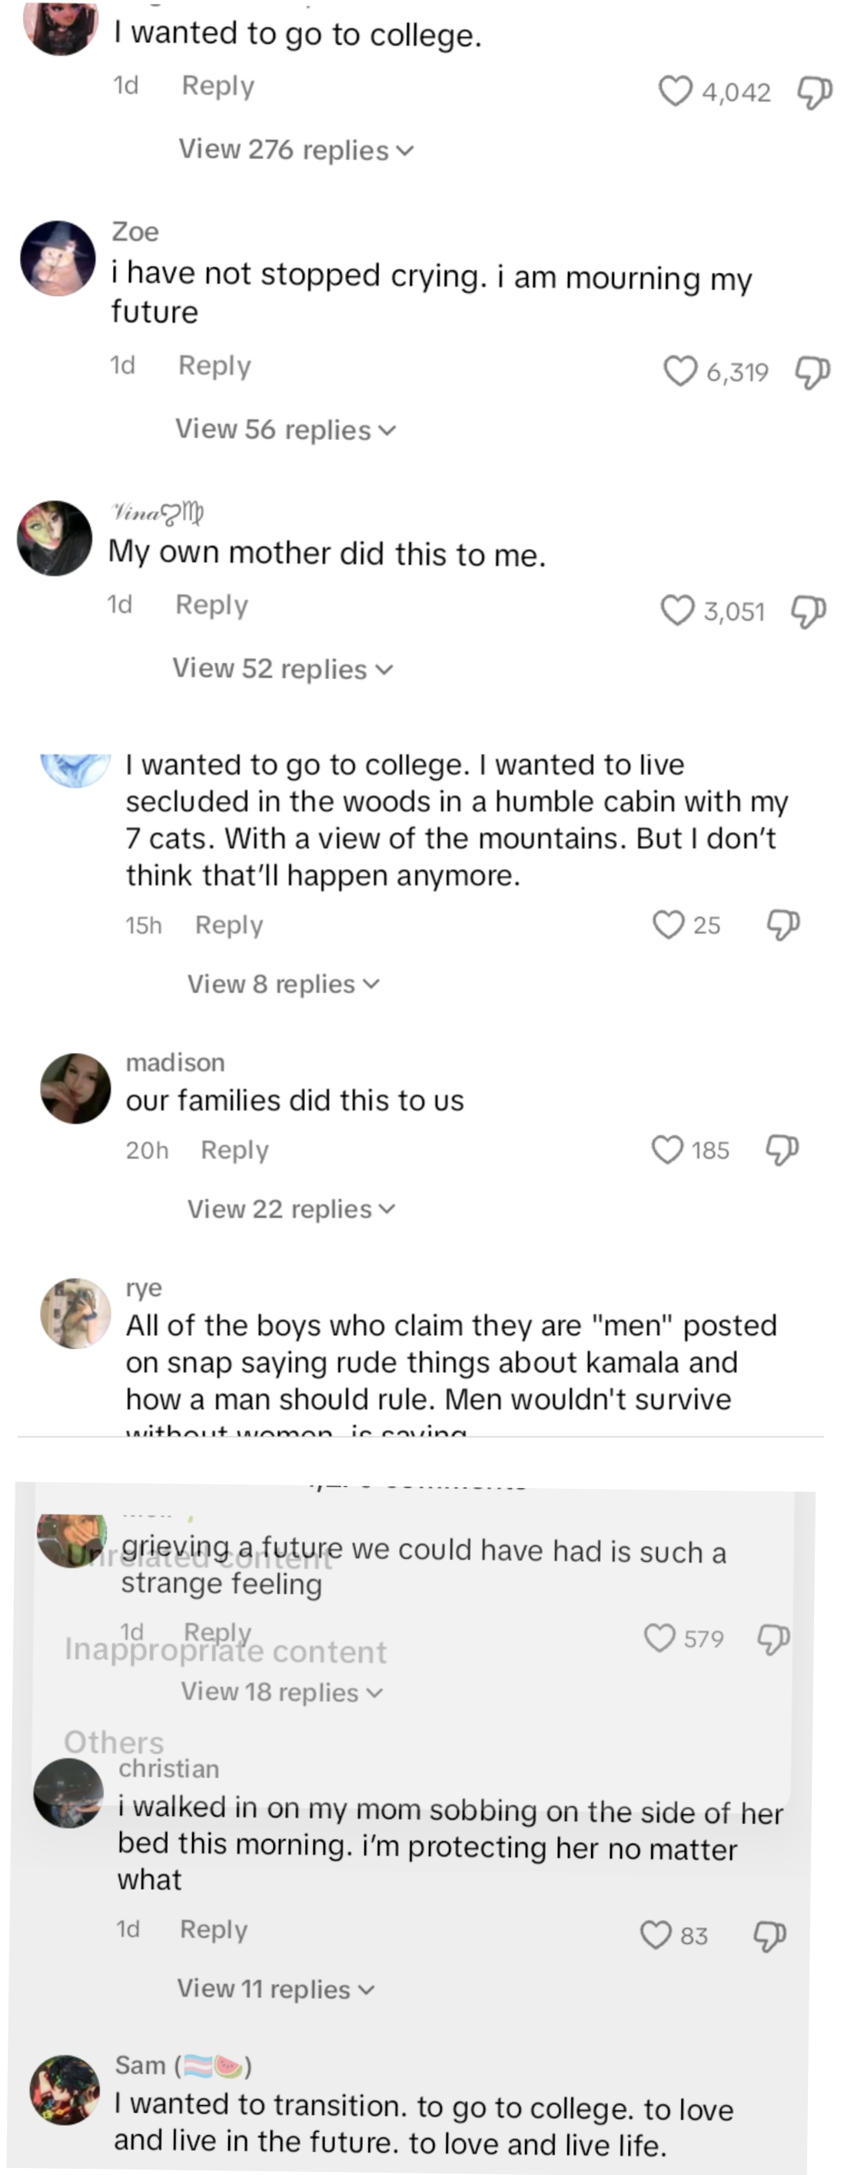
Task: Expand View 11 replies under christian
Action: coord(275,1989)
